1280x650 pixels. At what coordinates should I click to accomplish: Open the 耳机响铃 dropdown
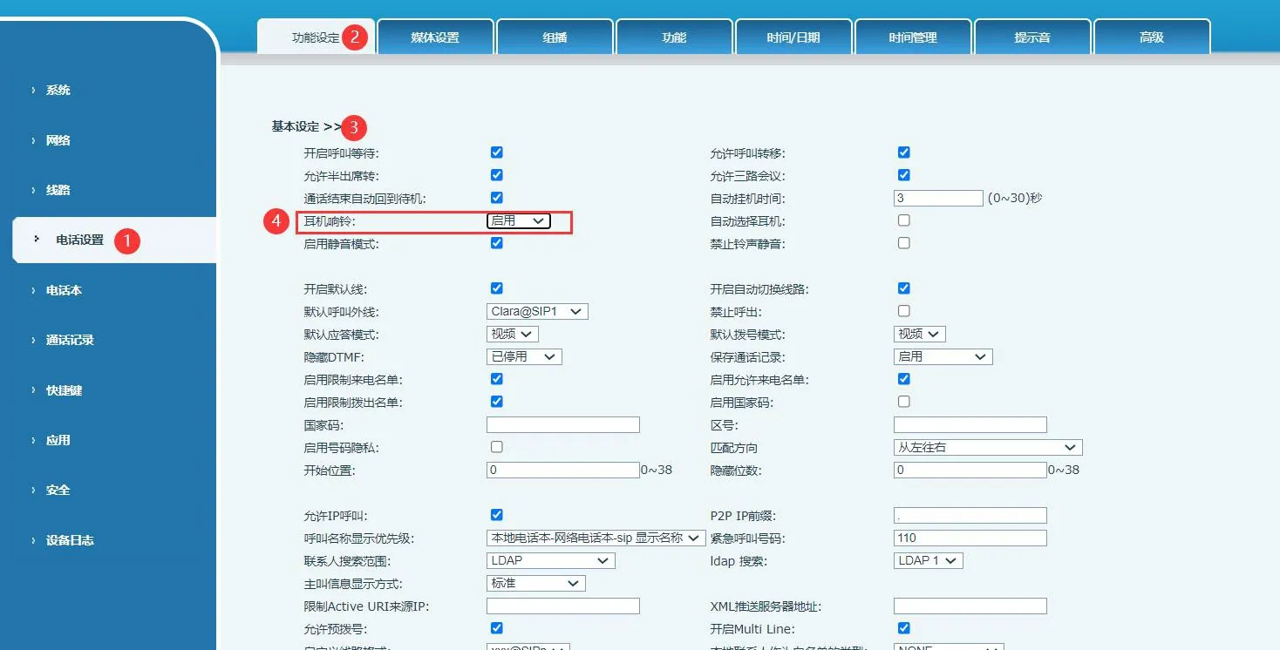click(519, 220)
